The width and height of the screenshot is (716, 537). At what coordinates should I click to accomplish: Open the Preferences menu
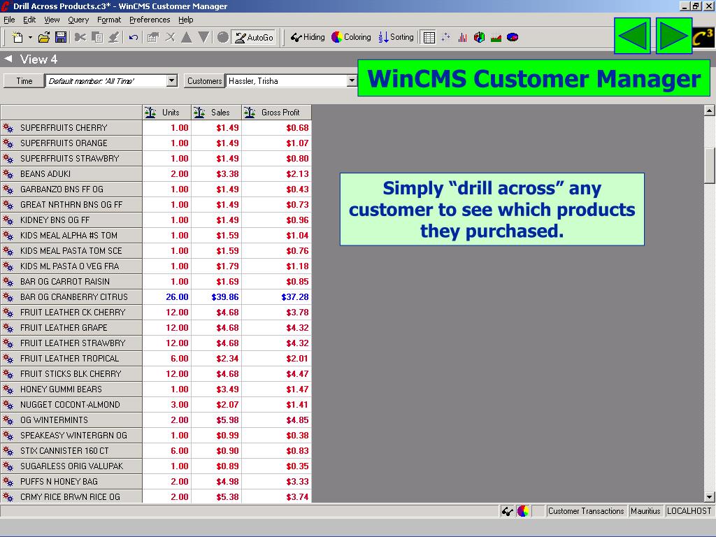pyautogui.click(x=150, y=20)
